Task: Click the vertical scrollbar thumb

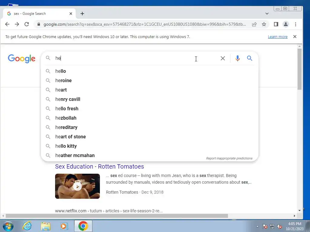Action: tap(299, 69)
